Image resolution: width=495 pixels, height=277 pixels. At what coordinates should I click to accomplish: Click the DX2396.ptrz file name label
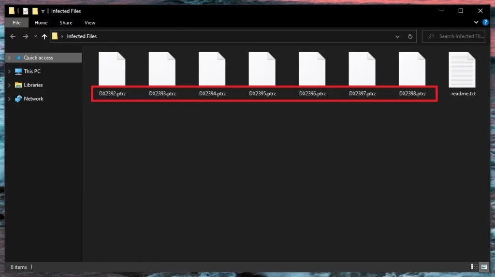313,93
